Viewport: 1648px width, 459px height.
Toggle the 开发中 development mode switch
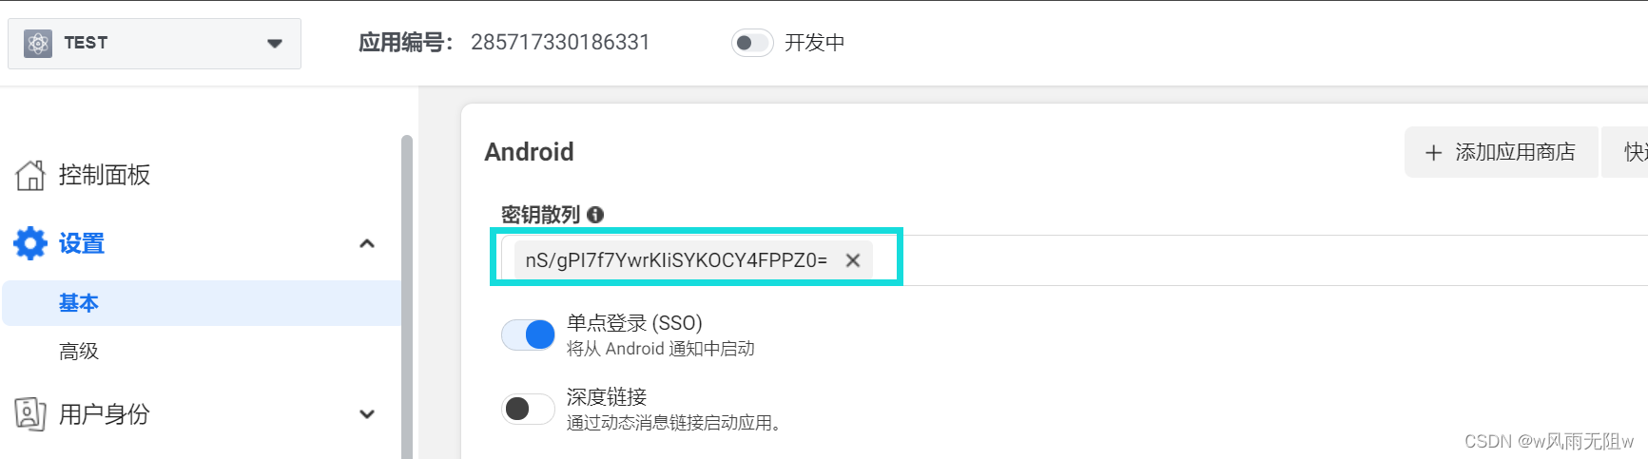pos(752,43)
